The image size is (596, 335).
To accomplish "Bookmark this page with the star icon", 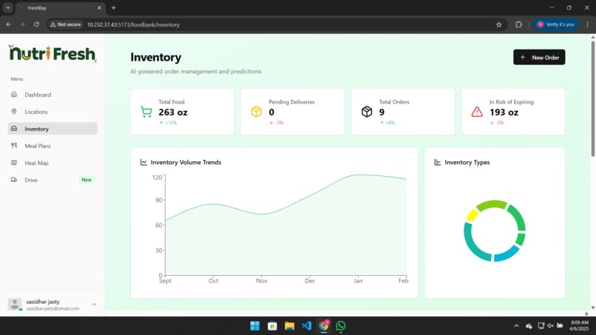I will point(499,24).
